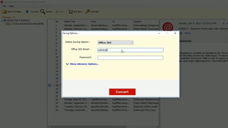Click sender epachta72 in row 25

pos(100,110)
